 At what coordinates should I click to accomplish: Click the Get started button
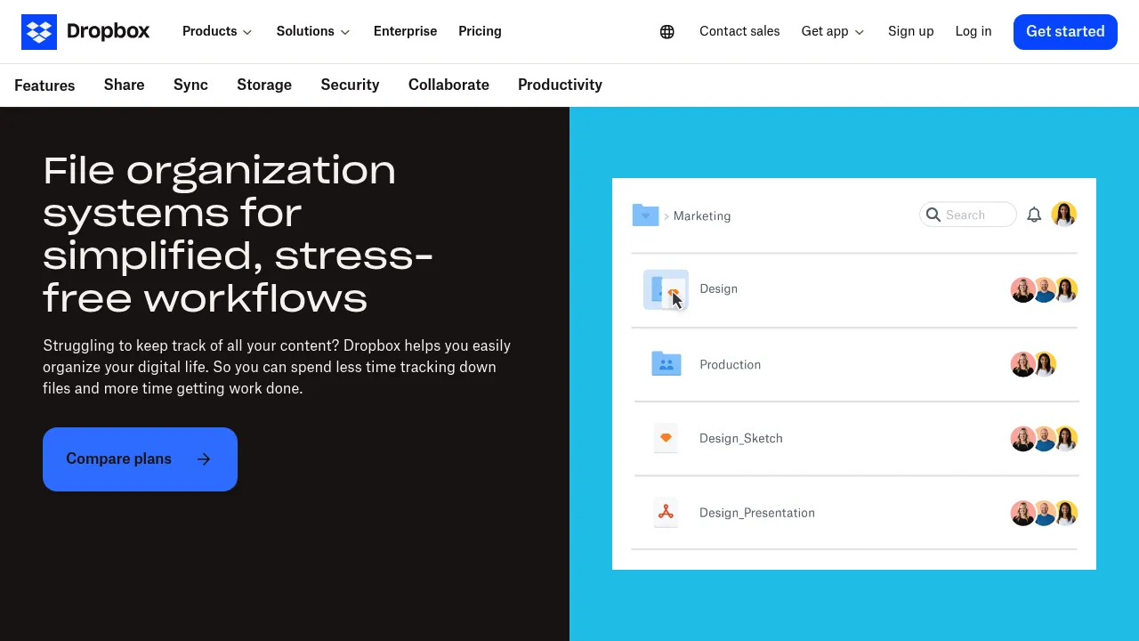click(1065, 32)
